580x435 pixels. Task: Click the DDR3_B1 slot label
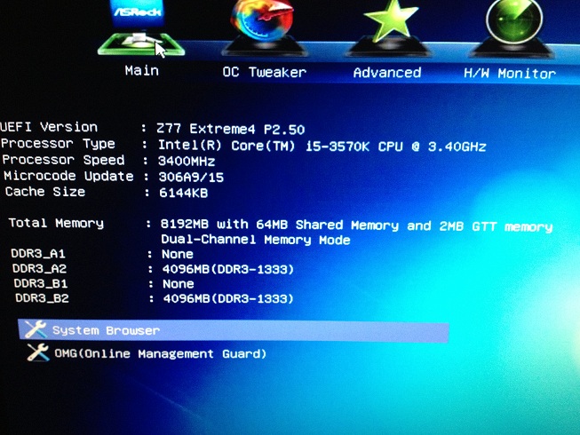41,283
